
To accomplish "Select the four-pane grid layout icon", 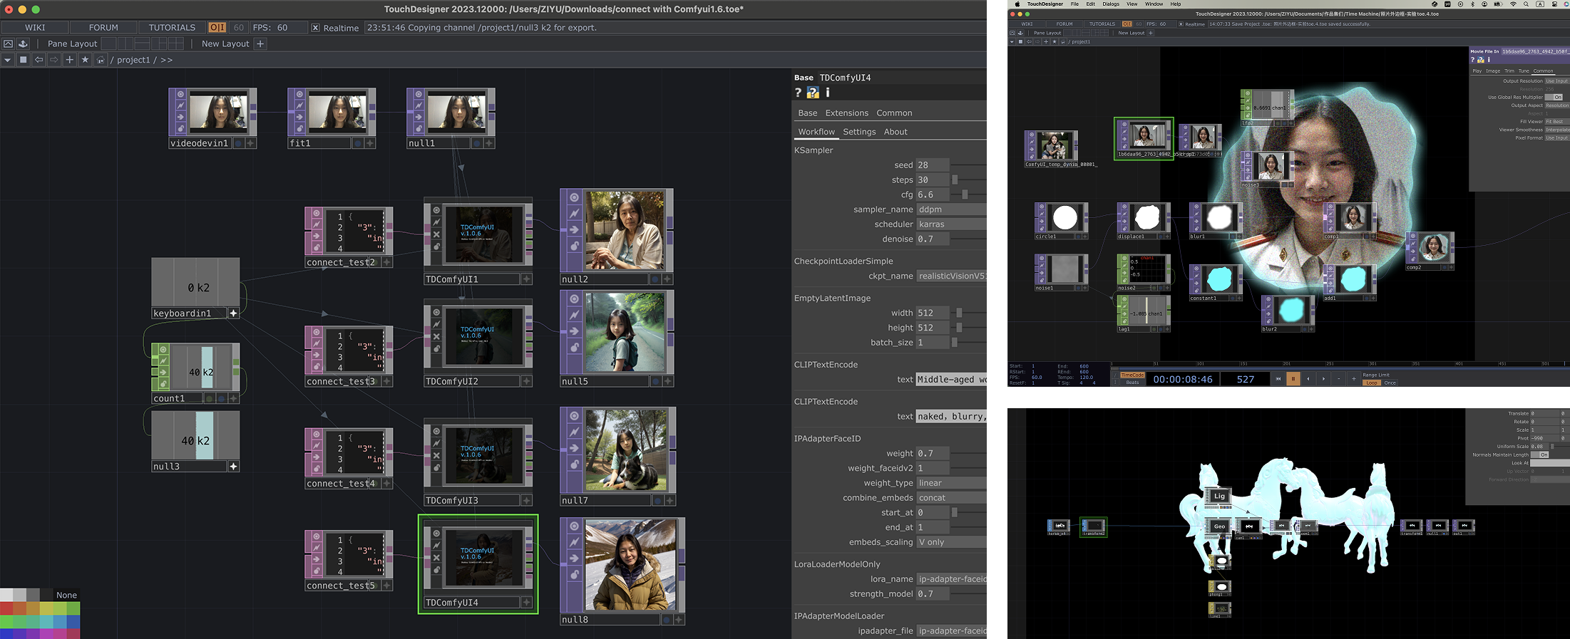I will pyautogui.click(x=176, y=43).
